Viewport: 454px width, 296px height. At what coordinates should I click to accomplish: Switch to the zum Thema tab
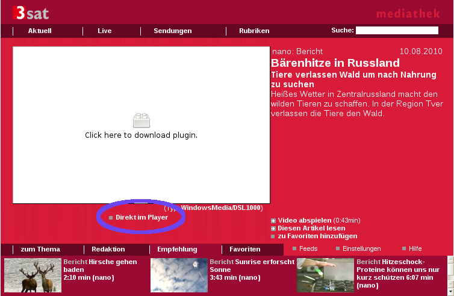(x=40, y=249)
